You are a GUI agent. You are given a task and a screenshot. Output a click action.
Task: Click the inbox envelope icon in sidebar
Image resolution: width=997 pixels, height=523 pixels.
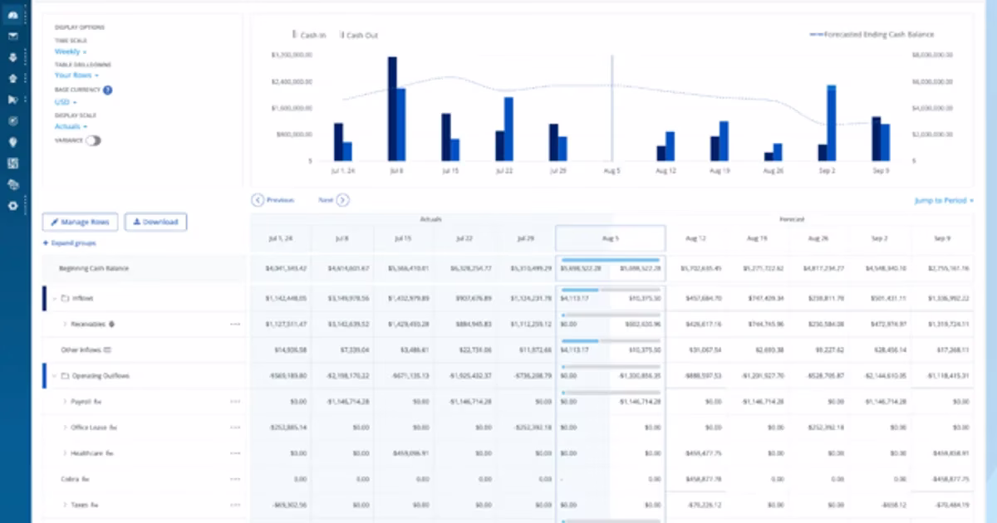coord(12,37)
